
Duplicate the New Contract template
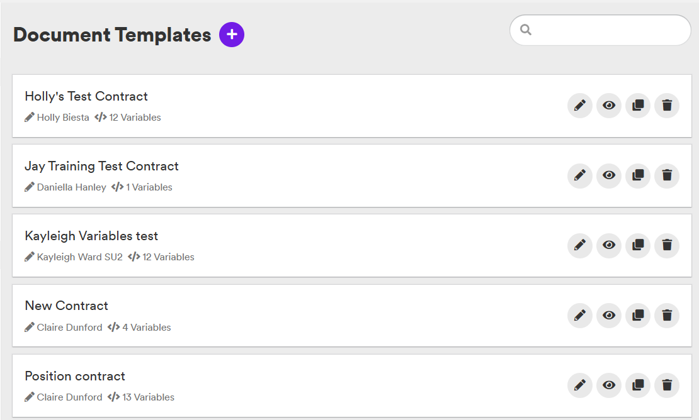(x=638, y=316)
